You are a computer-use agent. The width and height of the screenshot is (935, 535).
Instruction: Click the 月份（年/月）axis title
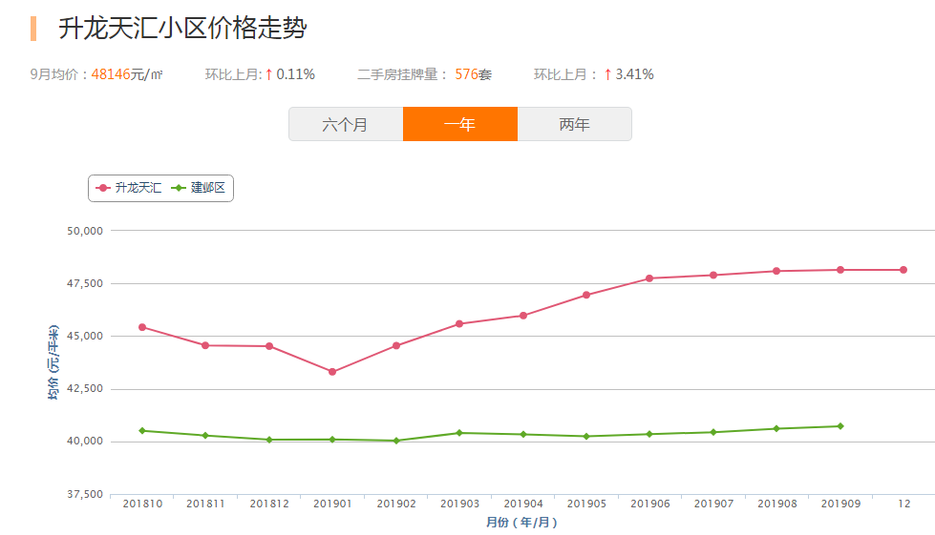521,523
